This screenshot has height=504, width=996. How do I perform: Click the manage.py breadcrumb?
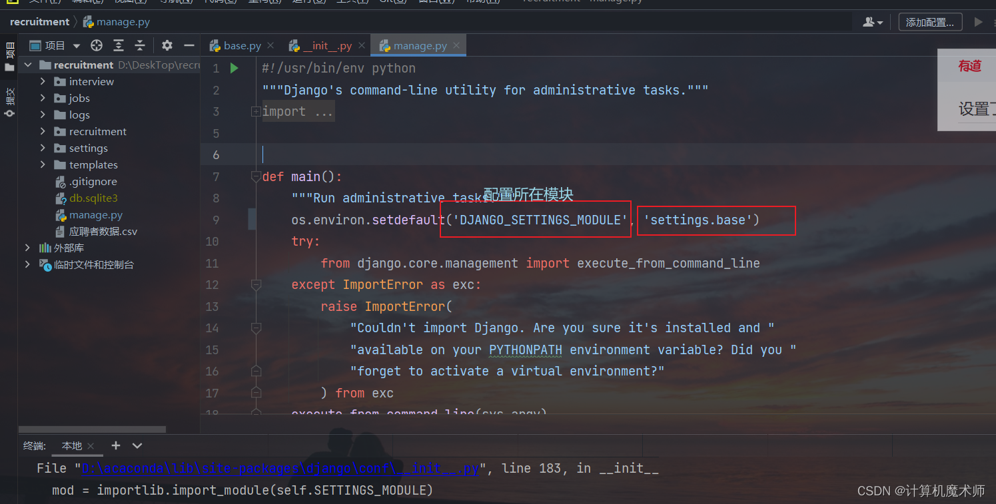click(117, 22)
